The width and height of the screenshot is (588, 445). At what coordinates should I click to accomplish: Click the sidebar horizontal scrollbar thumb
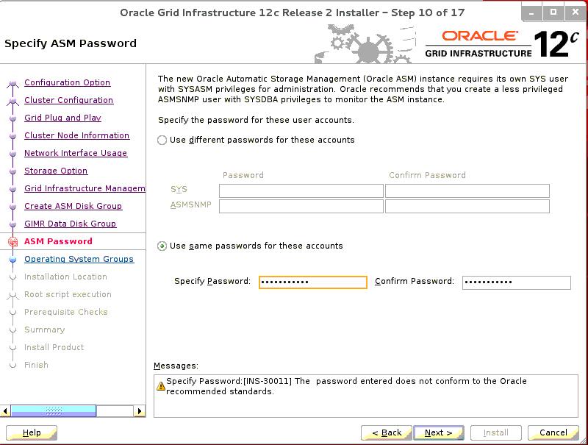pos(54,411)
